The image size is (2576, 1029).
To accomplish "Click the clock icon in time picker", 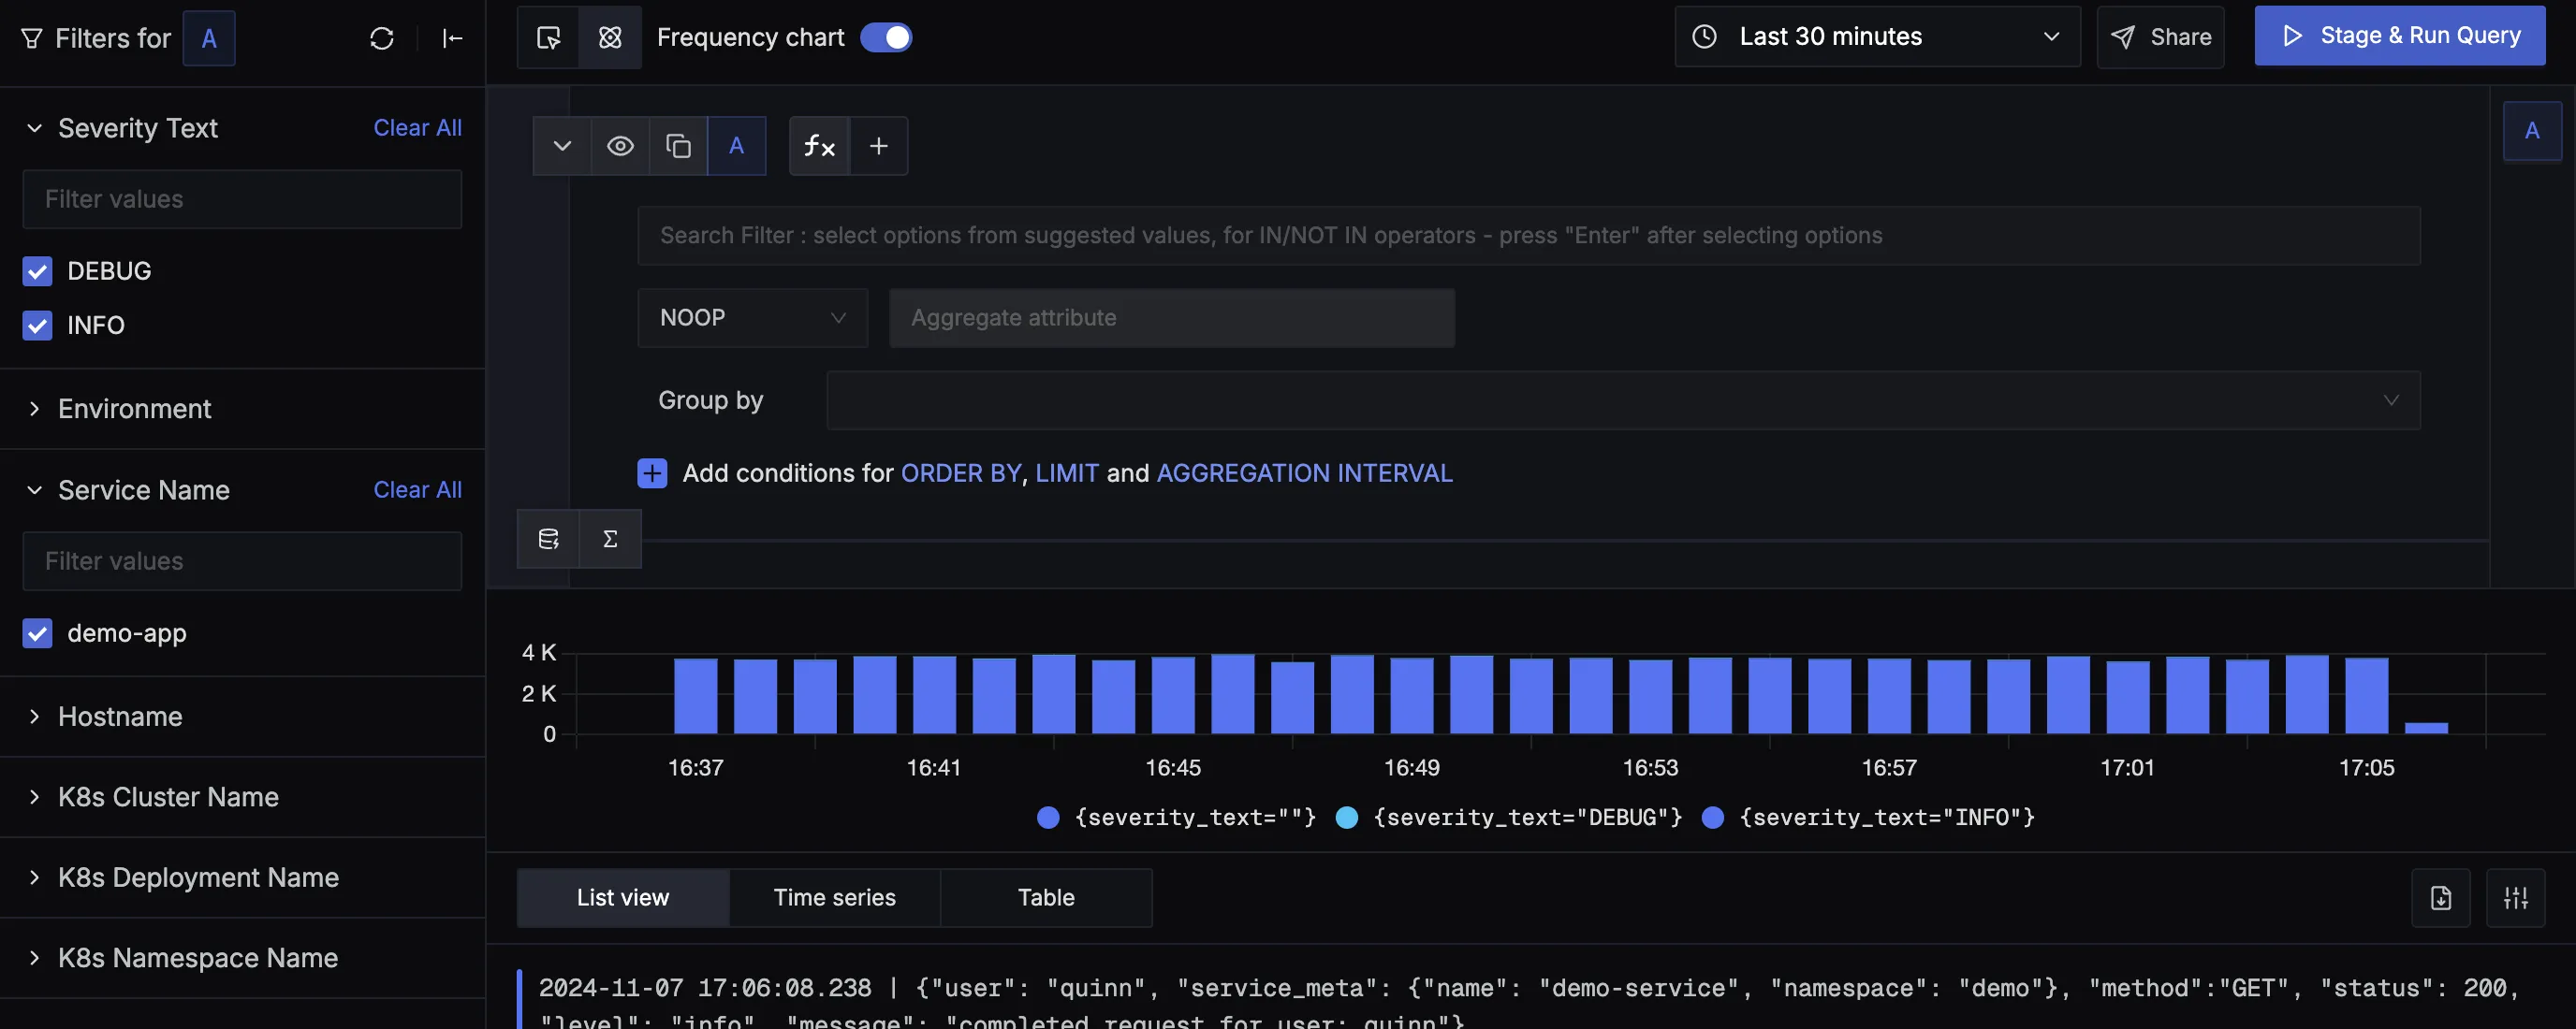I will pos(1704,37).
